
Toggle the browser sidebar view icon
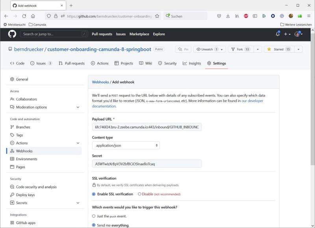[x=255, y=16]
